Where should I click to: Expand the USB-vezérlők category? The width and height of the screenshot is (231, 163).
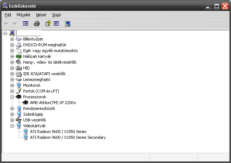coord(12,120)
